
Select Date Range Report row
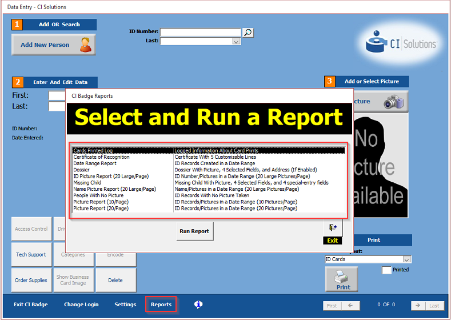(x=208, y=163)
